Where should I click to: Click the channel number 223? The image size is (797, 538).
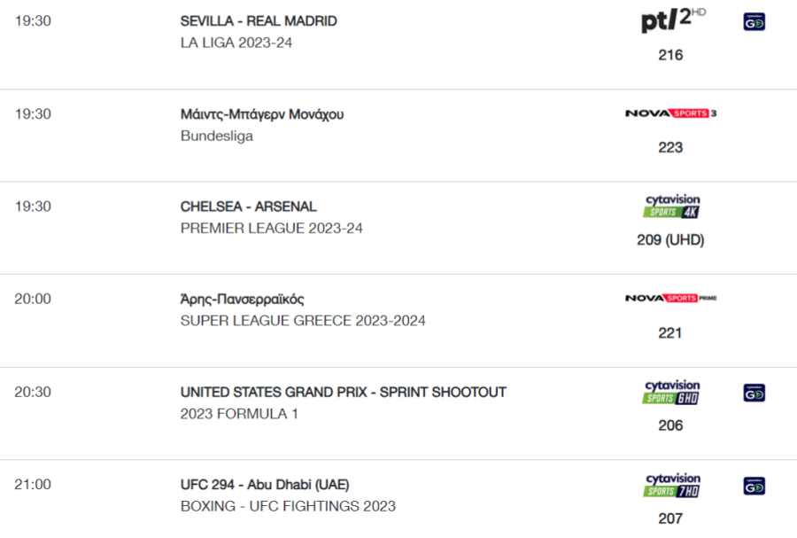pos(670,147)
